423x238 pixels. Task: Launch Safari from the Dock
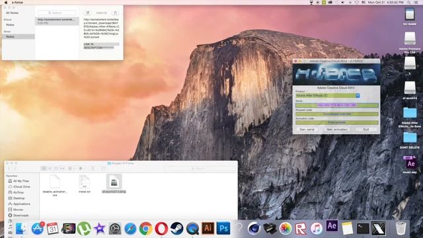tap(130, 229)
